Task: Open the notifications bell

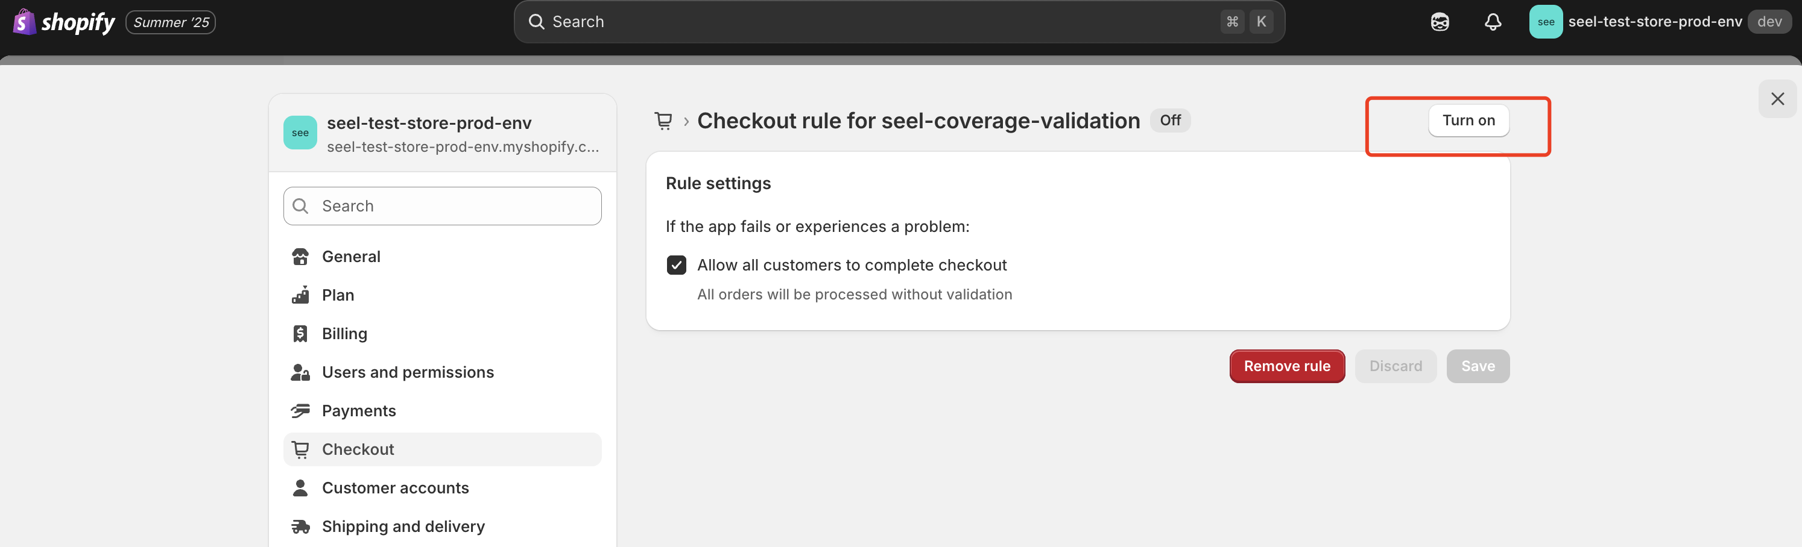Action: pyautogui.click(x=1492, y=22)
